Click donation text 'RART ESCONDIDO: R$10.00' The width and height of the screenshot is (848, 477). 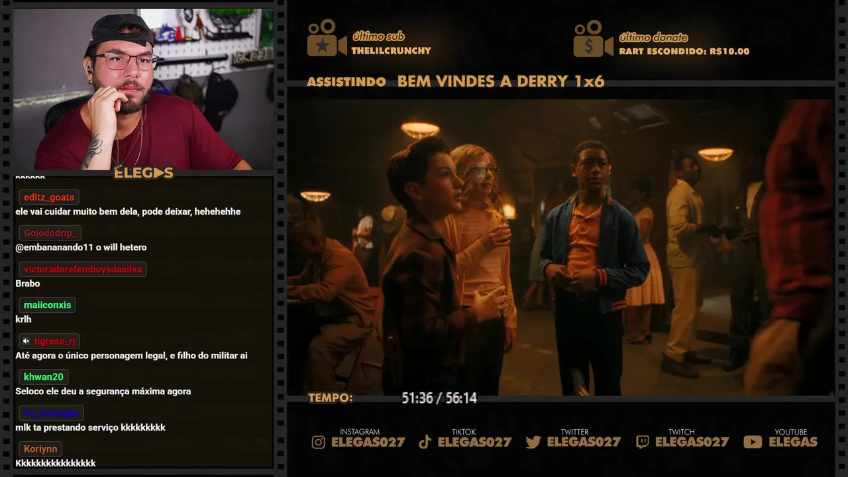(x=684, y=51)
